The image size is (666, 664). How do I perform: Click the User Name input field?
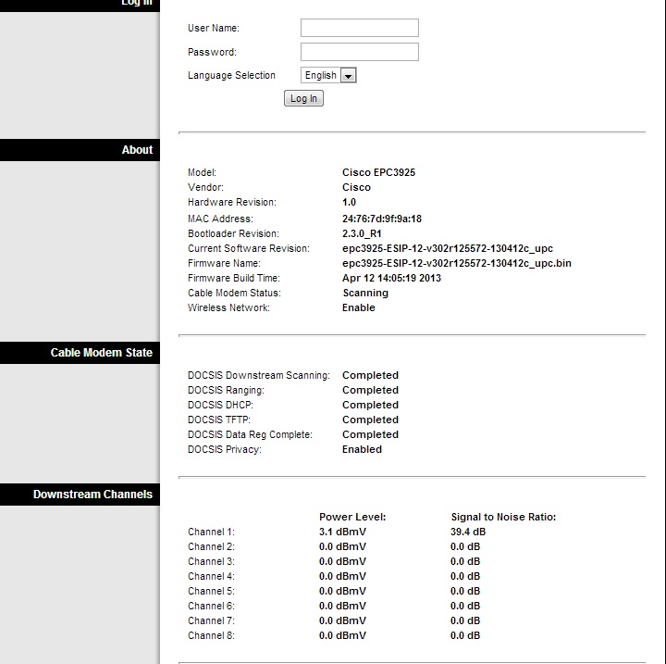pyautogui.click(x=359, y=28)
